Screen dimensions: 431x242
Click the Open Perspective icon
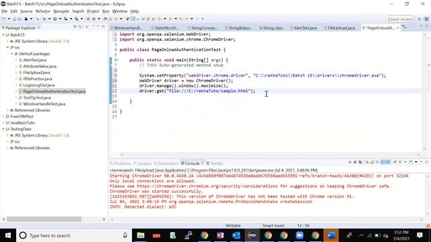tap(419, 19)
